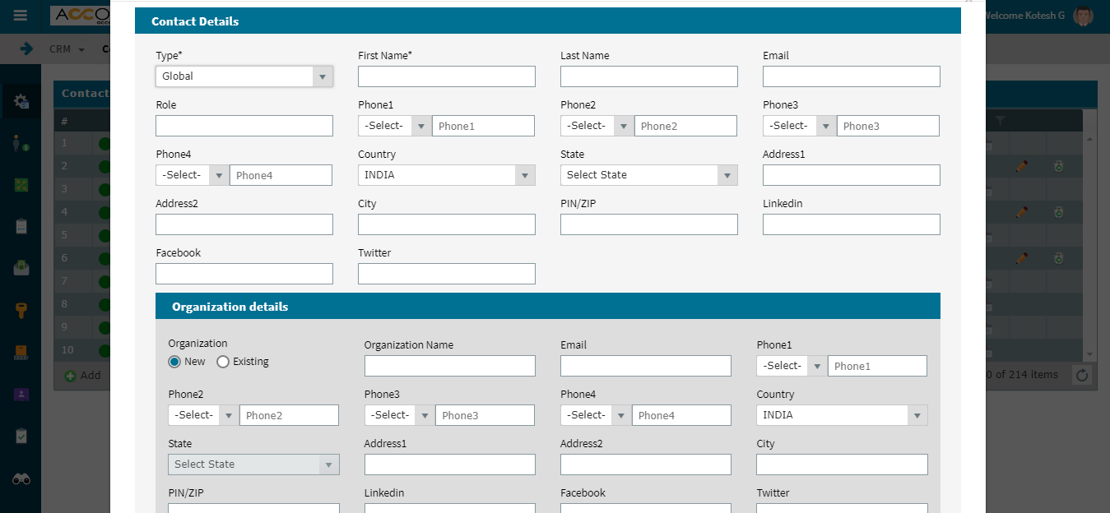
Task: Open Organization Phone1 code select dropdown
Action: coord(792,366)
